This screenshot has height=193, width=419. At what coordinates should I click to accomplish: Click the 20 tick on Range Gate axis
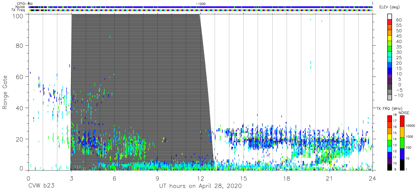click(19, 139)
